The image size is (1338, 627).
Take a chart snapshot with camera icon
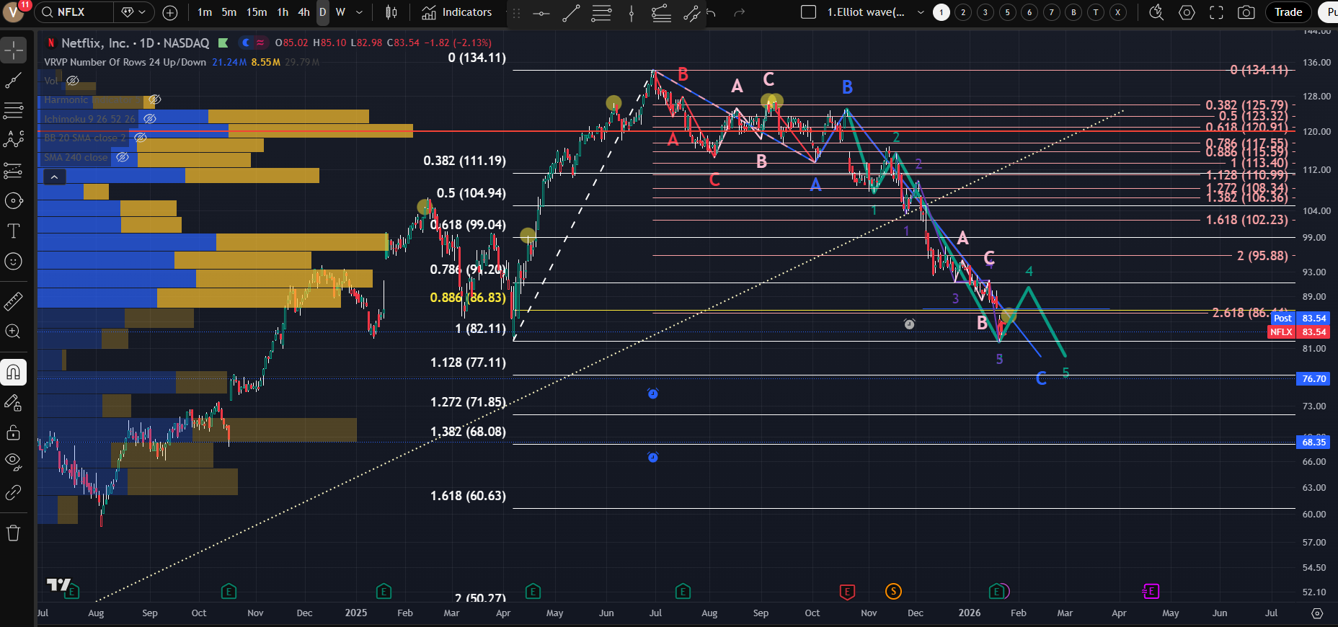1246,12
